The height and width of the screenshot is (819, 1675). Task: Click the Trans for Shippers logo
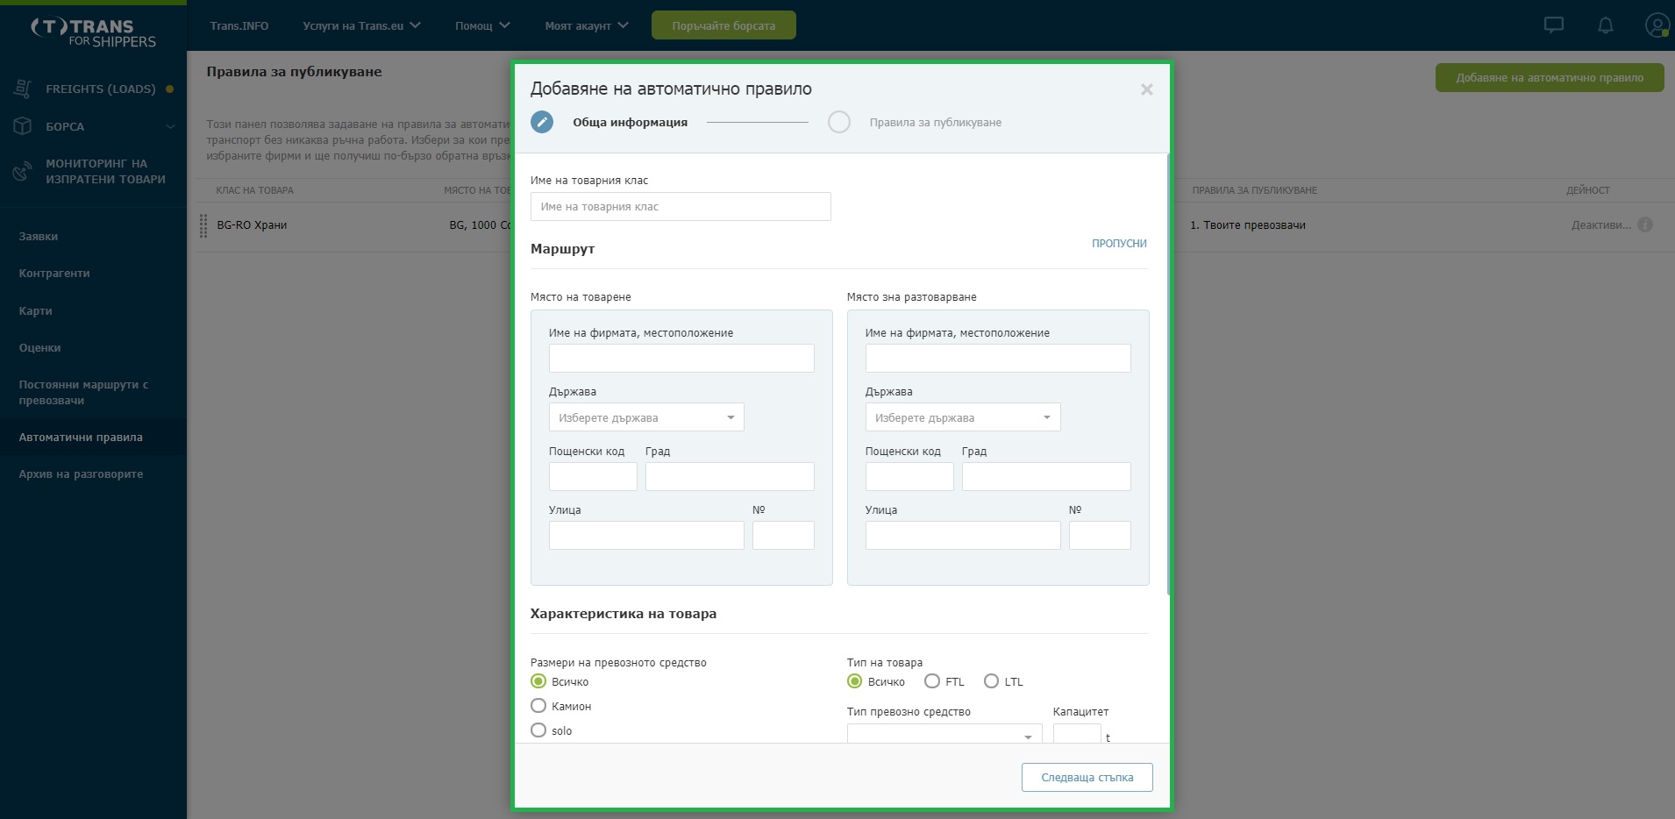[x=94, y=32]
